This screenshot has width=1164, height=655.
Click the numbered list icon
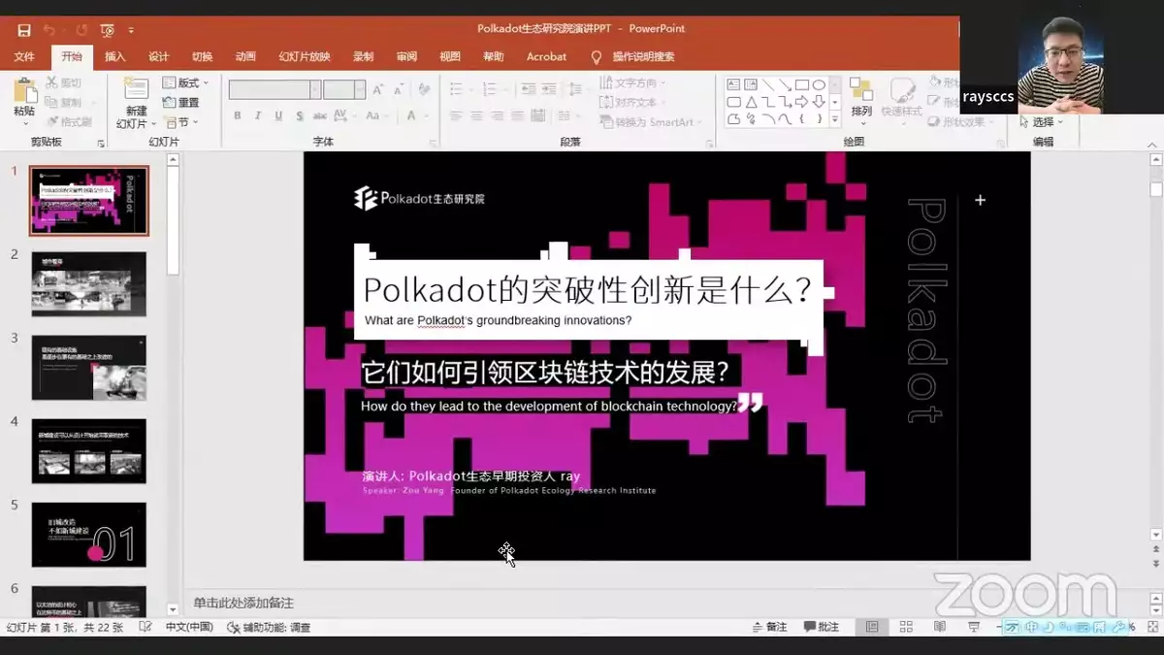pyautogui.click(x=487, y=89)
